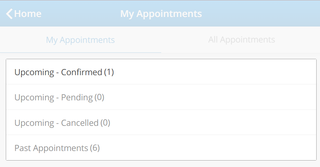This screenshot has height=167, width=320.
Task: Click the (6) count beside Past Appointments
Action: [95, 148]
